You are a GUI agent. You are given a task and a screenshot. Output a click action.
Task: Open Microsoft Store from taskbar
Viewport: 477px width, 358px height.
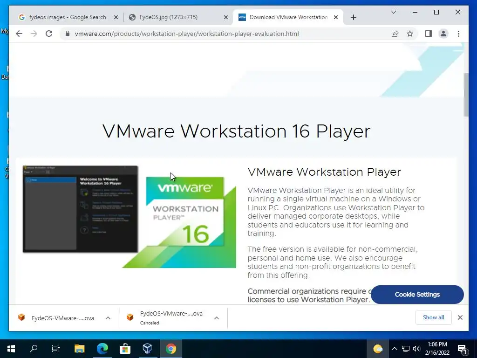coord(125,349)
